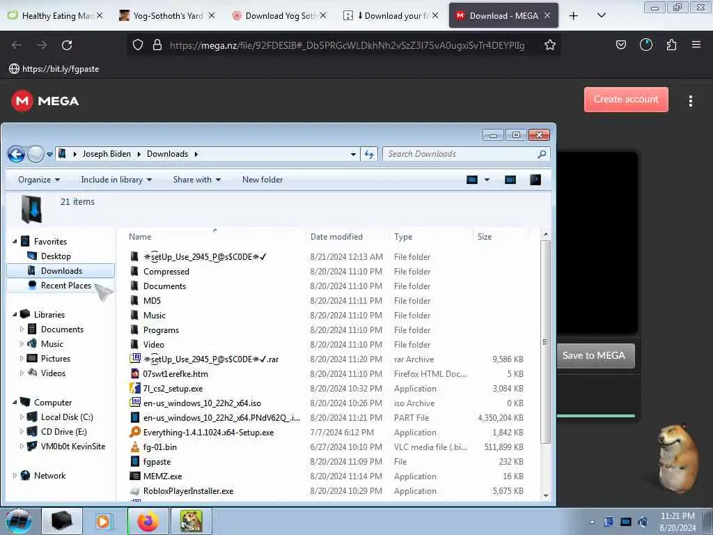Open the Pocket save icon
The image size is (713, 535).
tap(620, 45)
